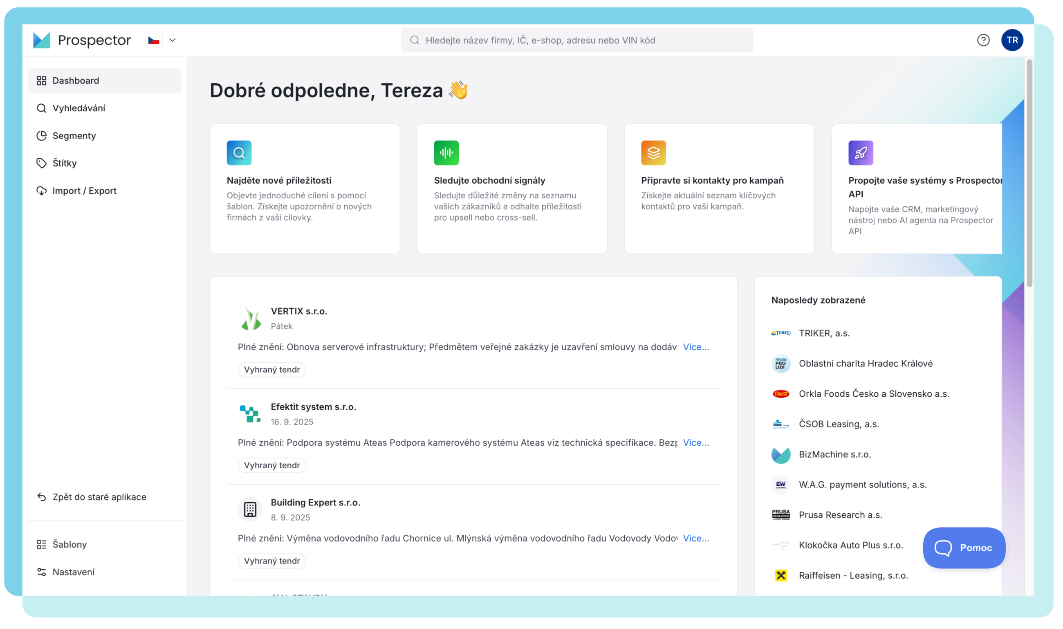Expand VERTIX text via Více link
The width and height of the screenshot is (1063, 629).
tap(696, 347)
